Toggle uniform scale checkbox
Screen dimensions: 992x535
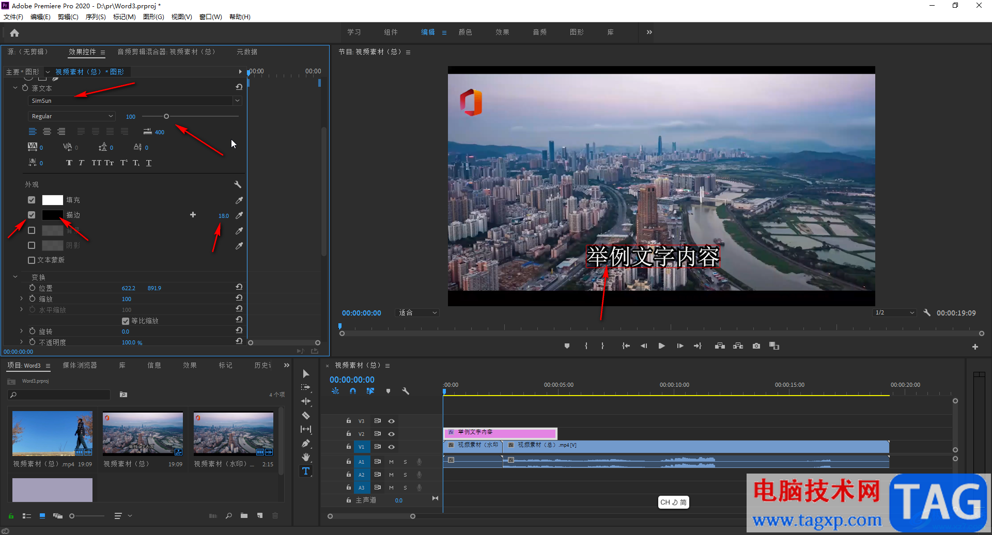126,321
